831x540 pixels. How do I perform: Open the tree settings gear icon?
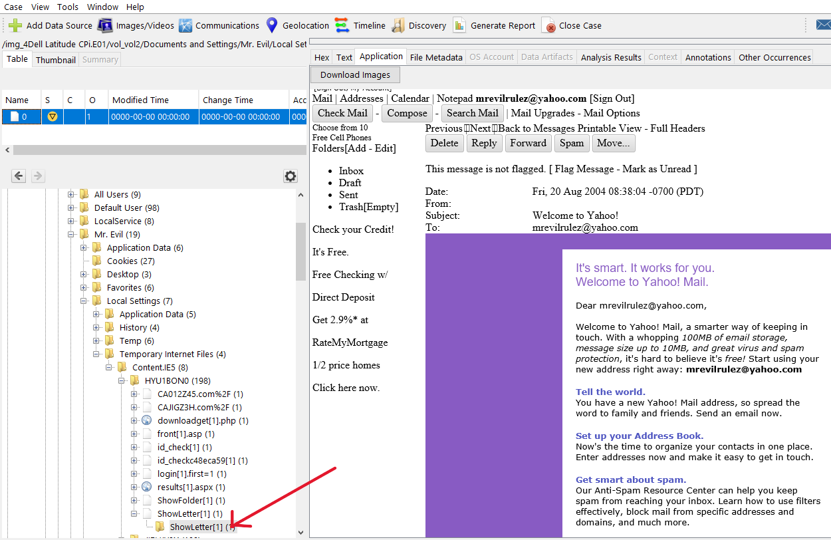tap(290, 176)
